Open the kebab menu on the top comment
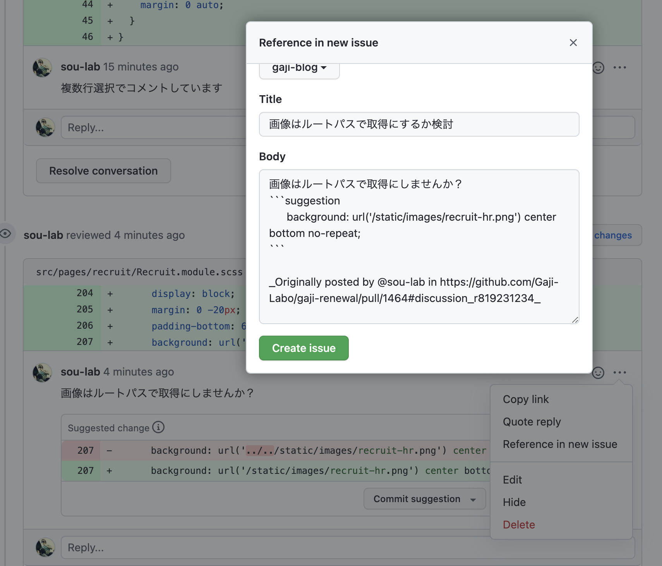The height and width of the screenshot is (566, 662). click(621, 67)
